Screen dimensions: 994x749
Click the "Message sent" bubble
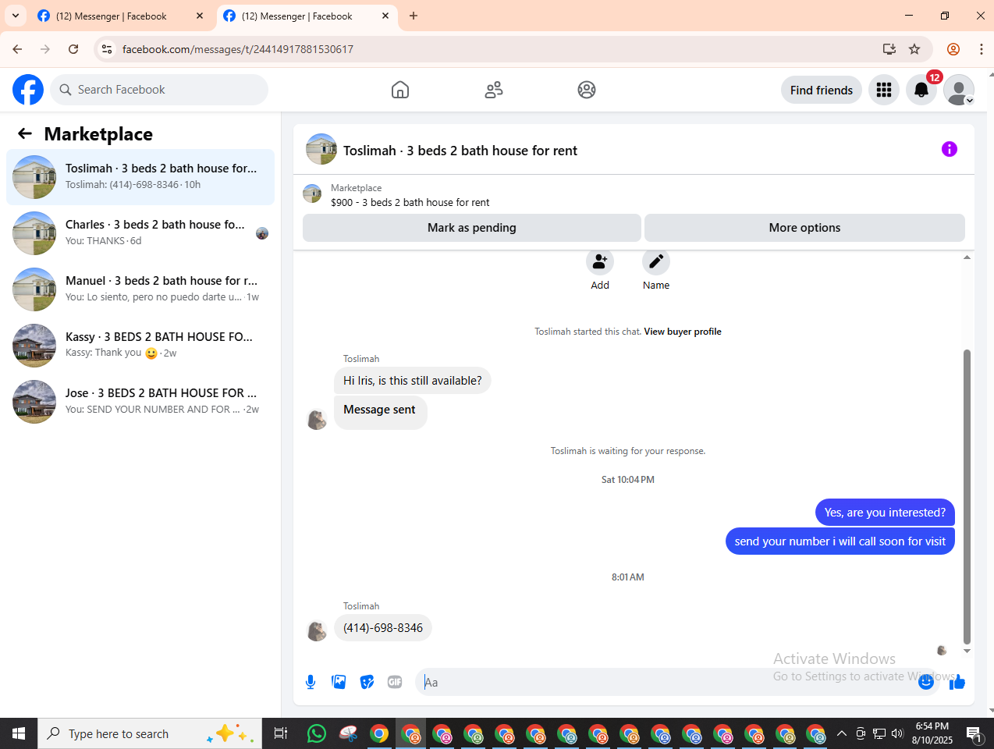pyautogui.click(x=380, y=412)
